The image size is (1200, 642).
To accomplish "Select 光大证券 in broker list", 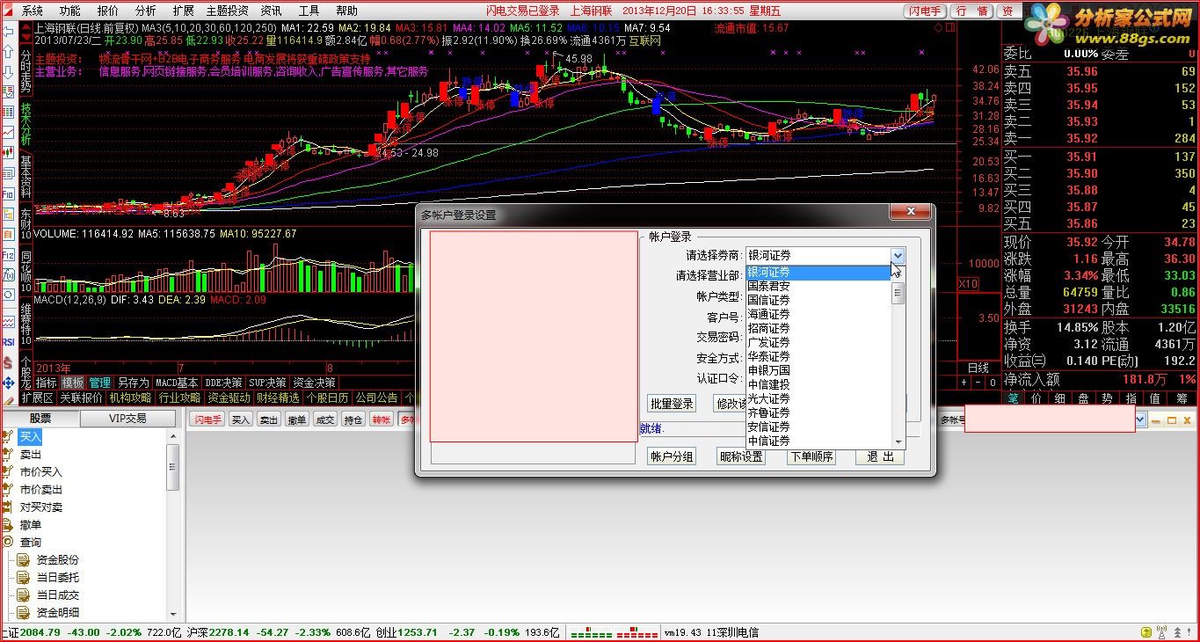I will [769, 398].
